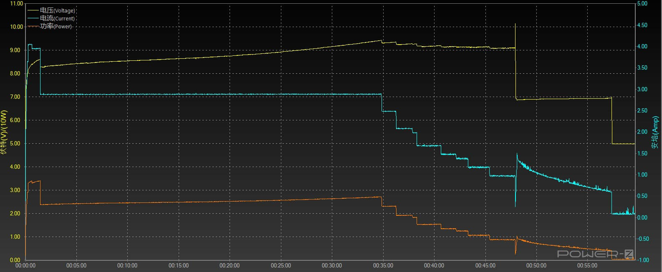The image size is (662, 272).
Task: Click the yellow Voltage legend line swatch
Action: tap(33, 10)
